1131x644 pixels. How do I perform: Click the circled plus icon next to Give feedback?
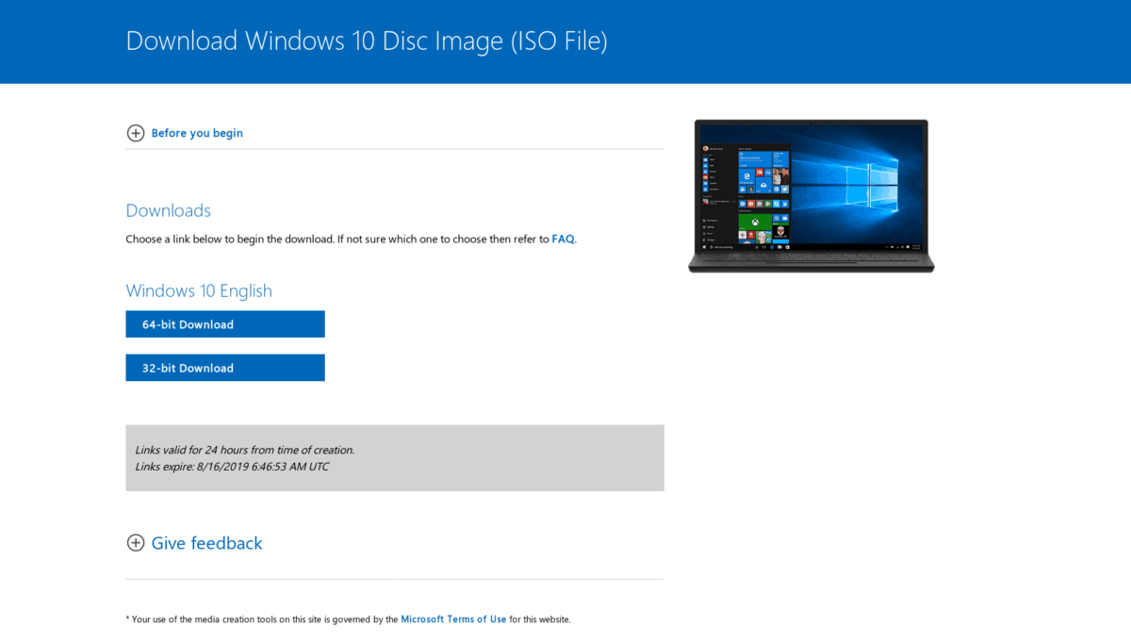click(x=136, y=543)
